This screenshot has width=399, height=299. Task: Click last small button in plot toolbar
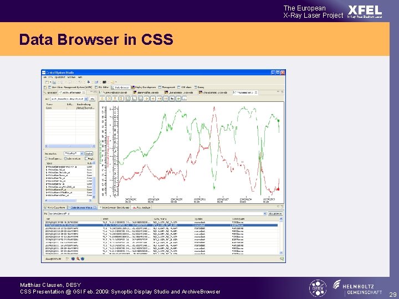tap(185, 99)
